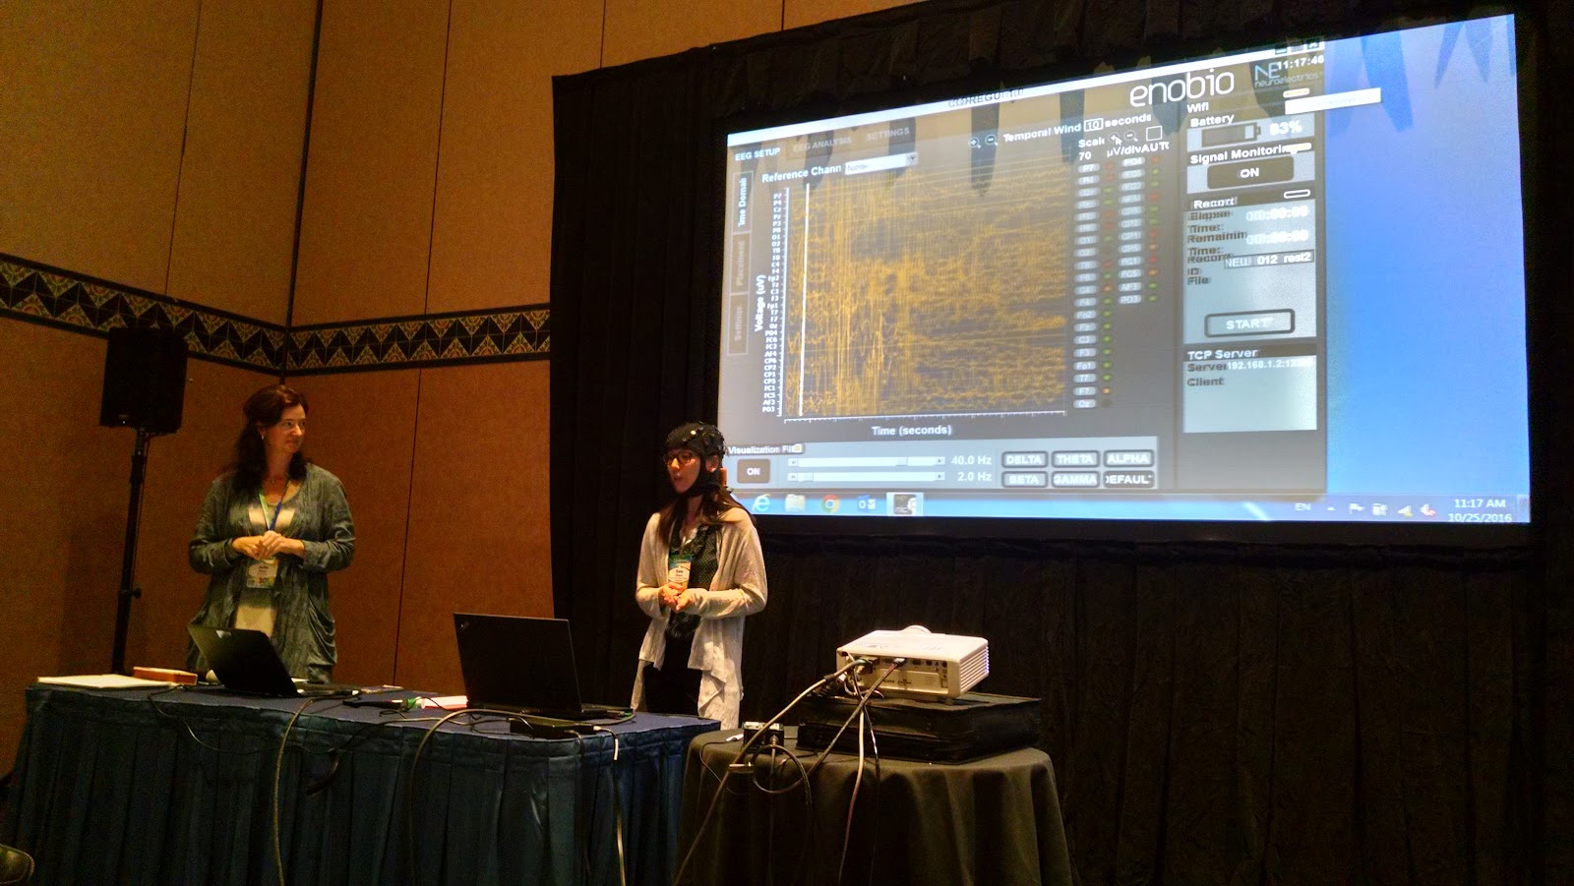Click right arrow of 2.0 Hz slider

tap(940, 476)
